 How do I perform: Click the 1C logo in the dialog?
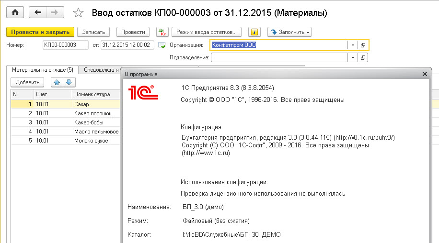pos(143,92)
